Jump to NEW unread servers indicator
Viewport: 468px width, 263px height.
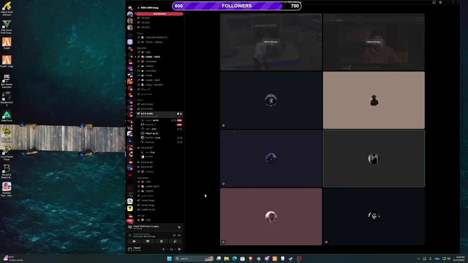[130, 221]
